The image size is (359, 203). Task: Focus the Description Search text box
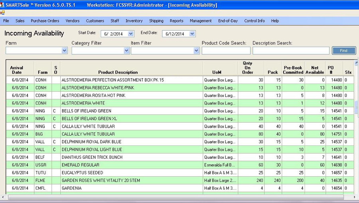(291, 51)
